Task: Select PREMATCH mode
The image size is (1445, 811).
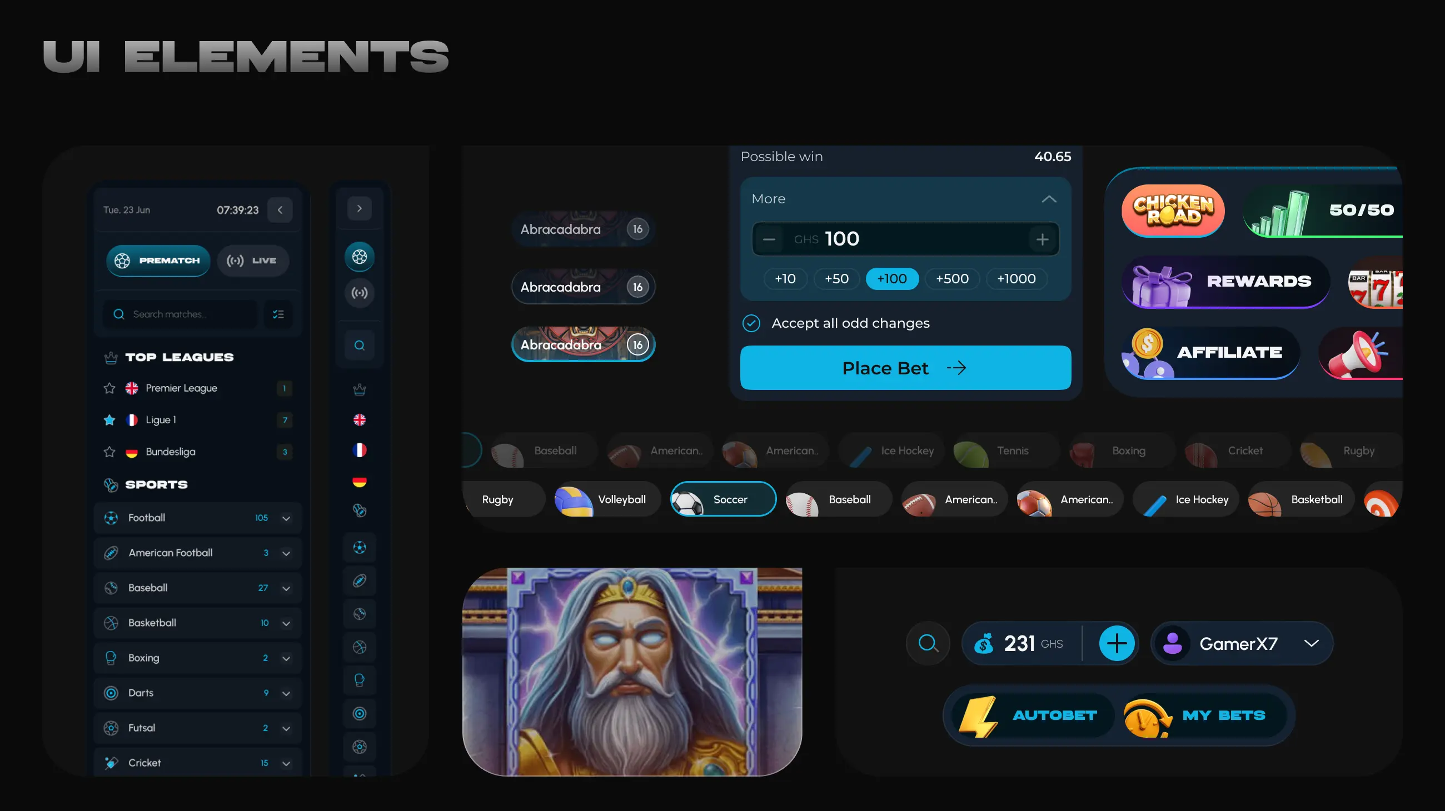Action: tap(158, 261)
